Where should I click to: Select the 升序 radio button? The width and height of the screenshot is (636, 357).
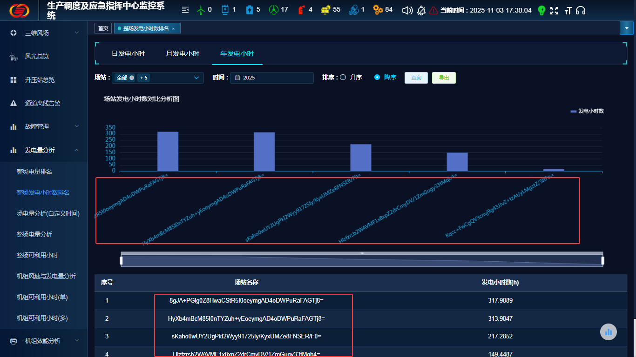(343, 78)
